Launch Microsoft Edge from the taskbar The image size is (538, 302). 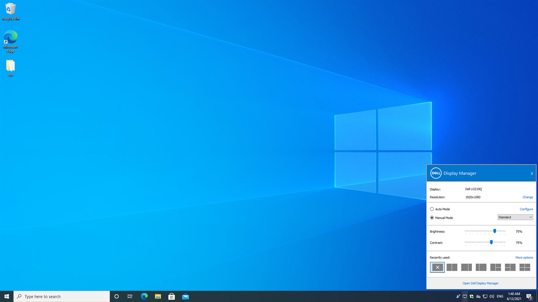(144, 296)
